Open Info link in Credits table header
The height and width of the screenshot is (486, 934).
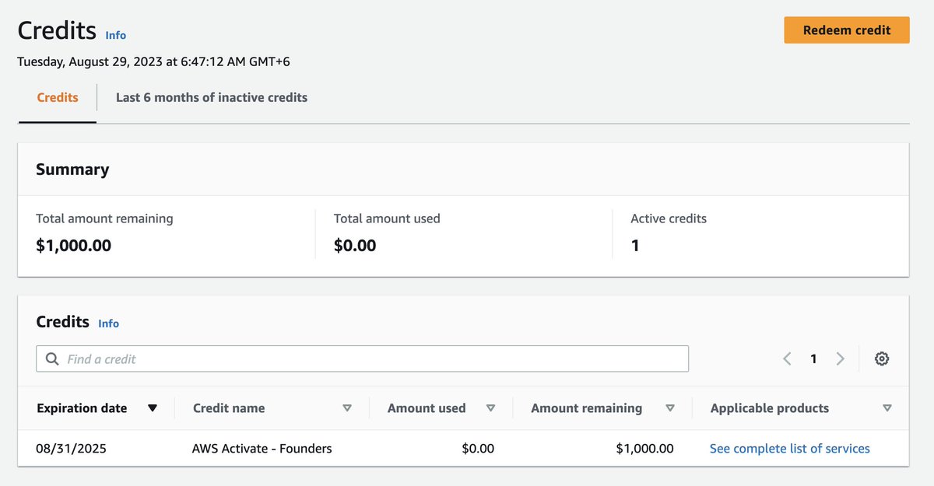[x=109, y=323]
